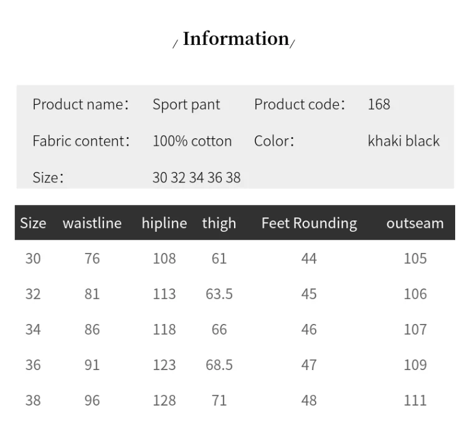Click the product code value 168
The height and width of the screenshot is (428, 467).
pos(379,104)
